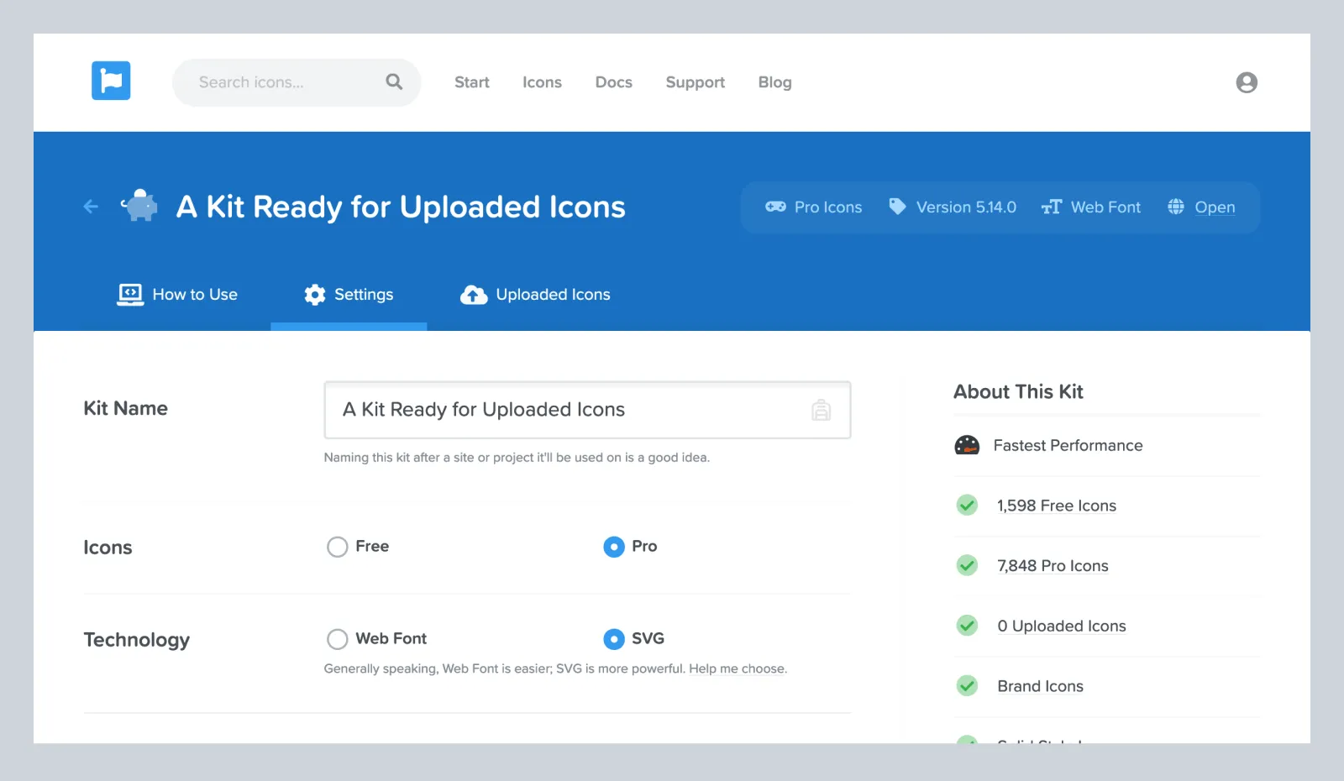The height and width of the screenshot is (781, 1344).
Task: Click the speedometer icon beside Fastest Performance
Action: [x=968, y=445]
